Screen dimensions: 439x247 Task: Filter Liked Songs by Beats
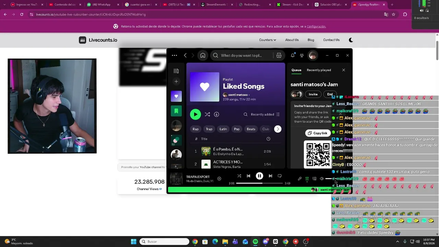coord(251,129)
